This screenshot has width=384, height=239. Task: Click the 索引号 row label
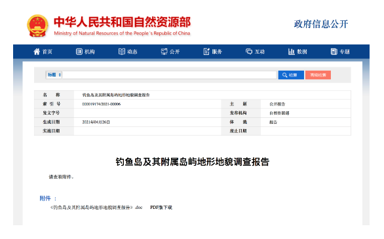click(x=51, y=104)
